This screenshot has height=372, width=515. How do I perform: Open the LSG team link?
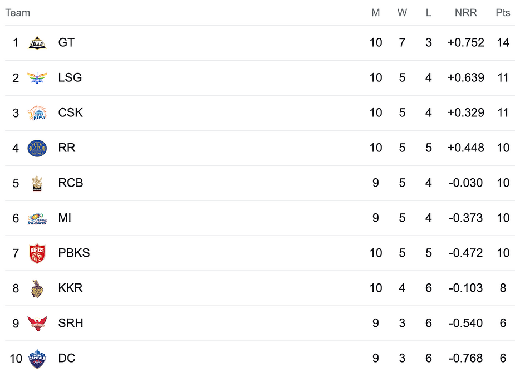tap(70, 78)
